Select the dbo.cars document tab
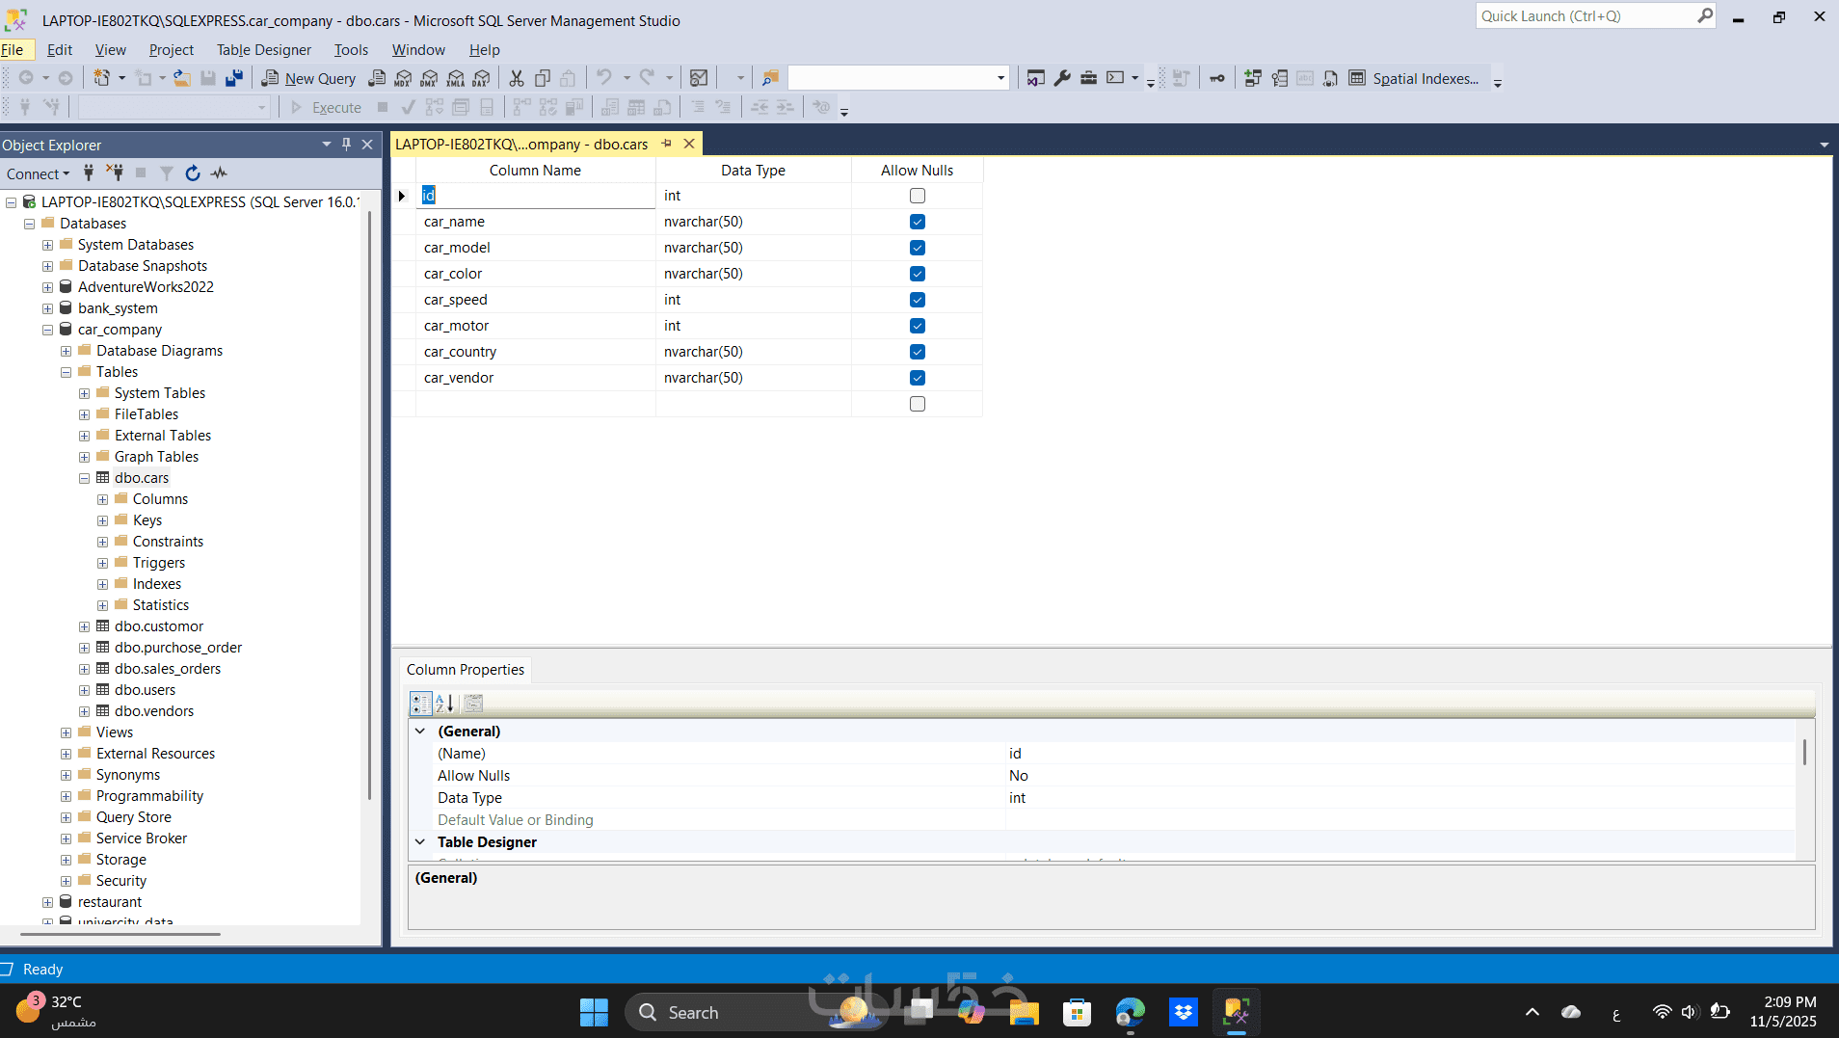 coord(521,145)
